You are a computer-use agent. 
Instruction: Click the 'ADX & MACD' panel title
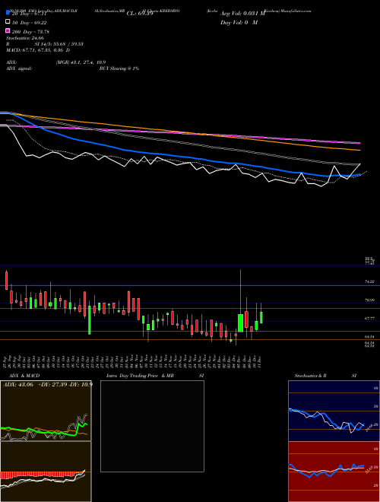pos(24,376)
